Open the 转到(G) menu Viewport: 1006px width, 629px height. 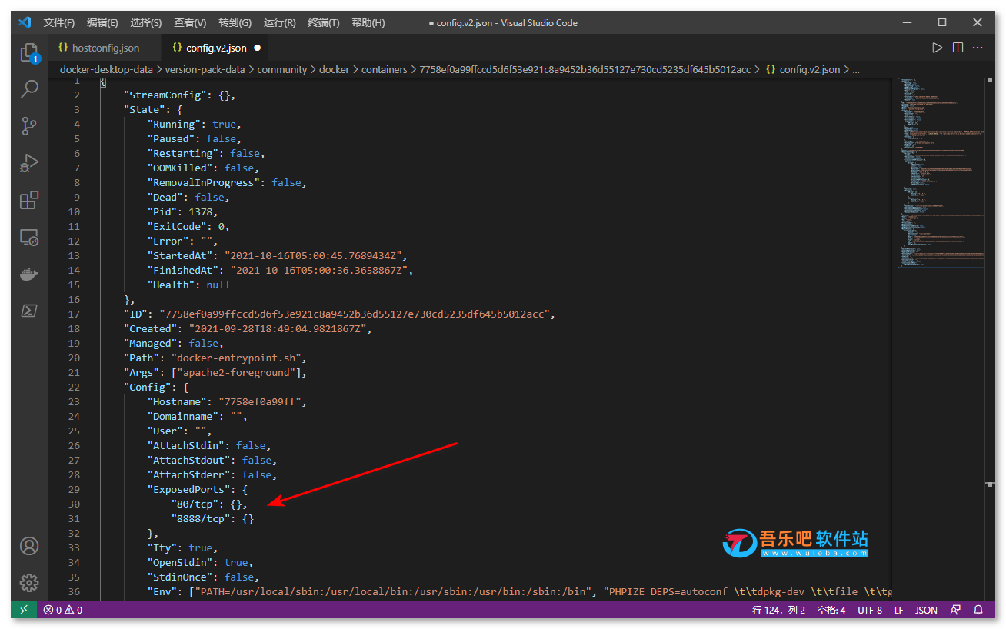(235, 22)
